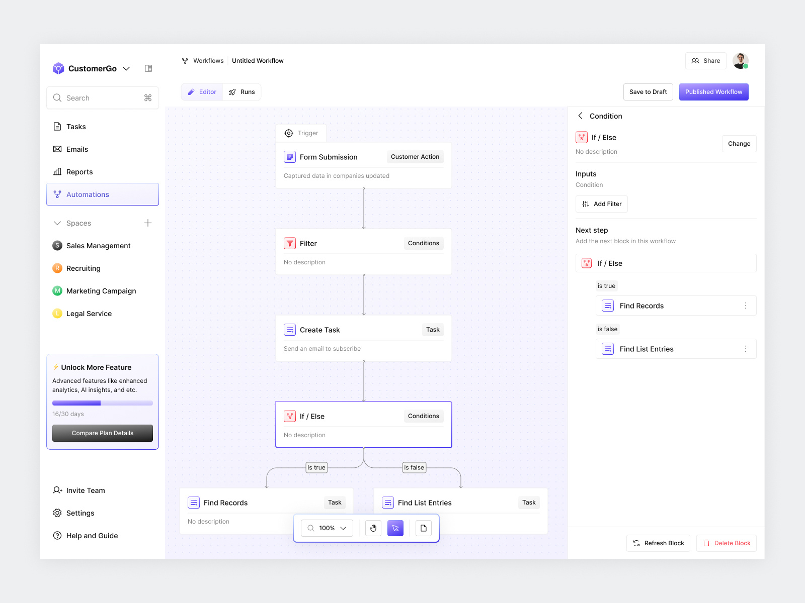Expand the CustomerGo workspace switcher chevron
The height and width of the screenshot is (603, 805).
click(126, 68)
